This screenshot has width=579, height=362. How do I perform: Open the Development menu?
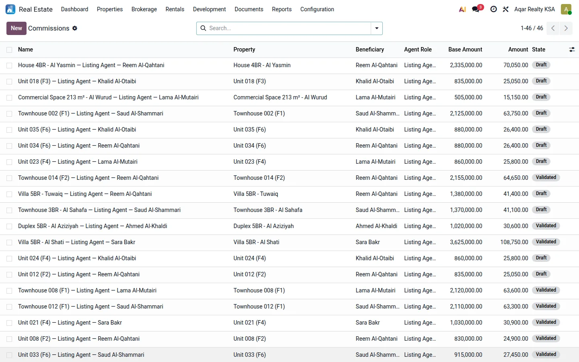pyautogui.click(x=209, y=9)
